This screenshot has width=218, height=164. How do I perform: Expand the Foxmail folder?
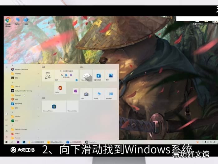[x=25, y=138]
